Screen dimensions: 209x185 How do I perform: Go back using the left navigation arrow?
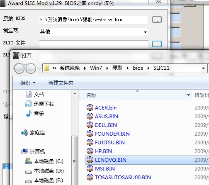[x=19, y=68]
